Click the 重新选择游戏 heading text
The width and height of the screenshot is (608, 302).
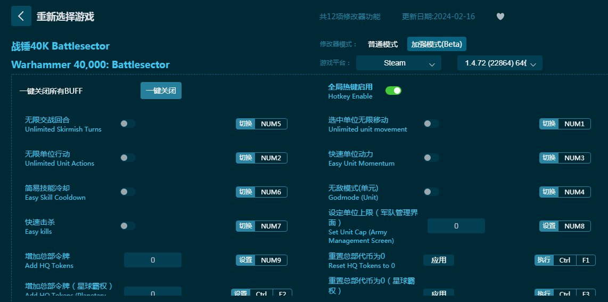[x=65, y=17]
